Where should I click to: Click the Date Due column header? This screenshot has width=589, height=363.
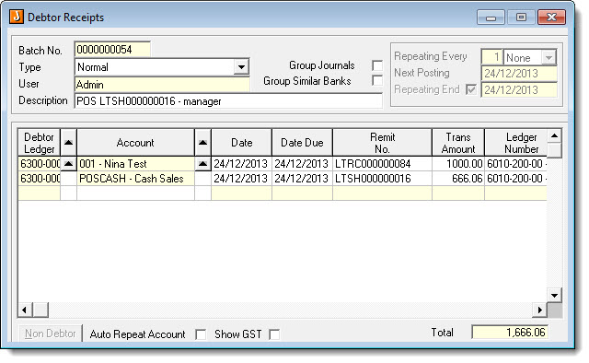(x=302, y=143)
